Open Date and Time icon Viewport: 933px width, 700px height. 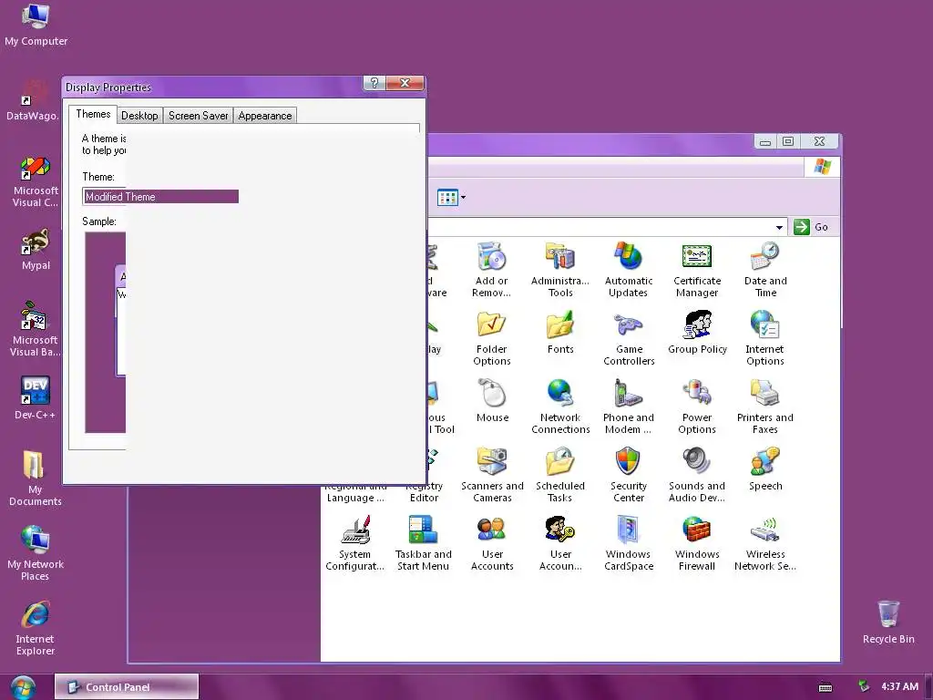coord(765,269)
